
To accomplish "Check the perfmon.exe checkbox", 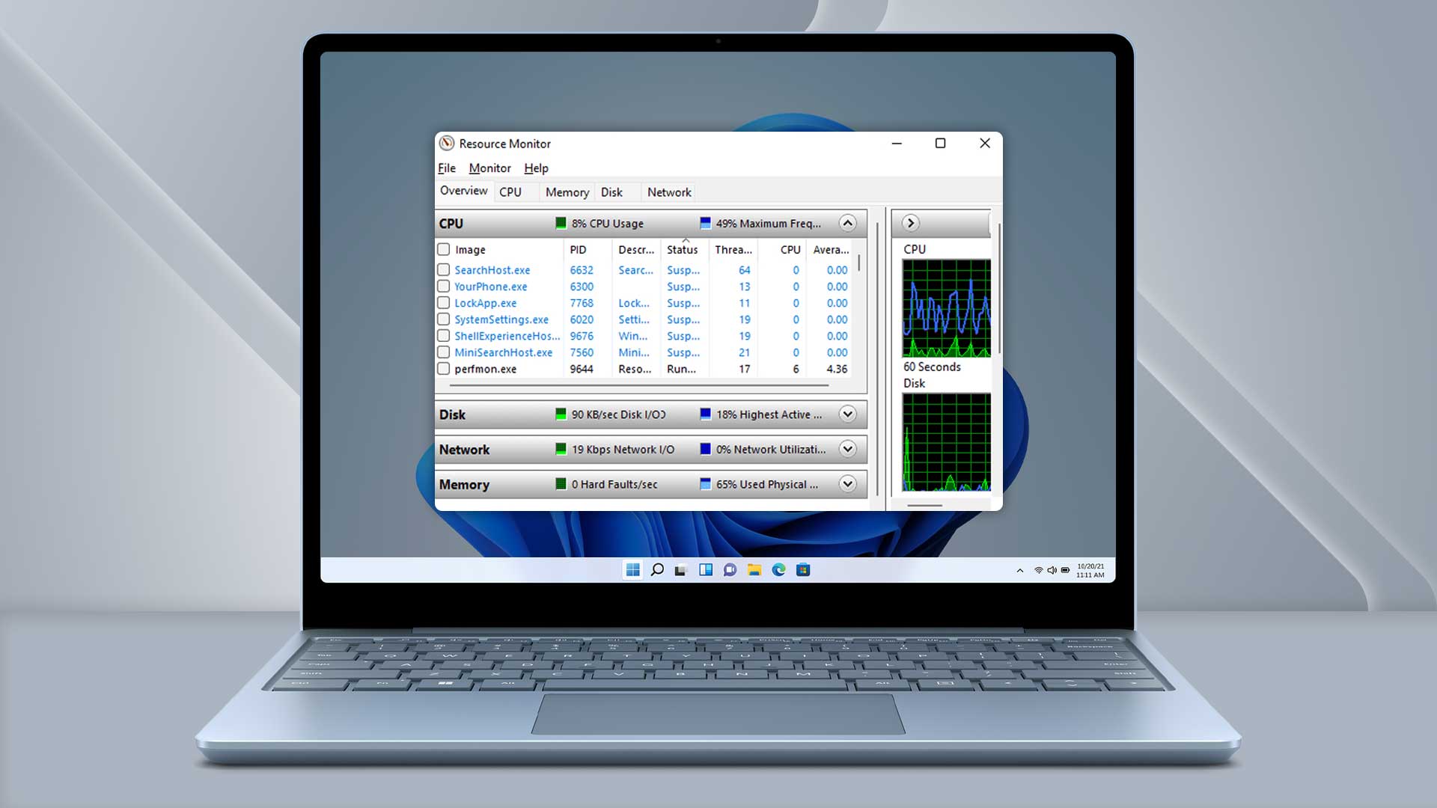I will (x=443, y=368).
